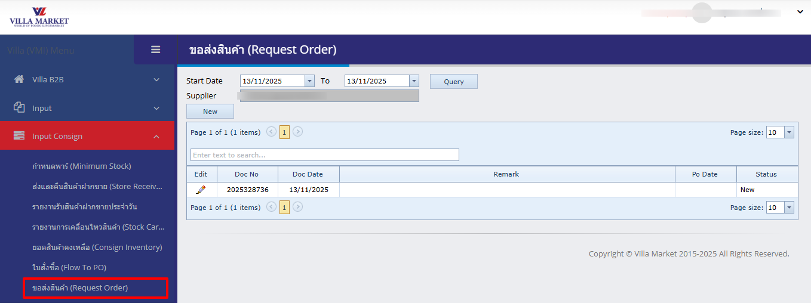This screenshot has height=303, width=811.
Task: Open the Villa B2B menu
Action: 87,79
